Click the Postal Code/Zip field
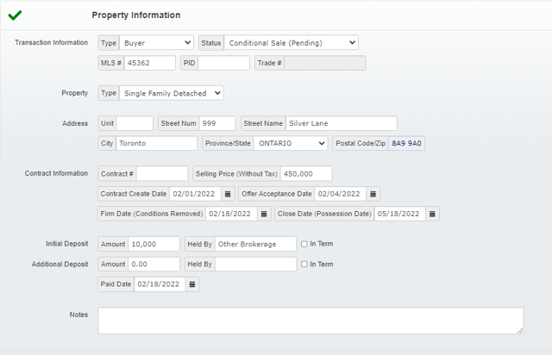The image size is (552, 355). pos(406,143)
